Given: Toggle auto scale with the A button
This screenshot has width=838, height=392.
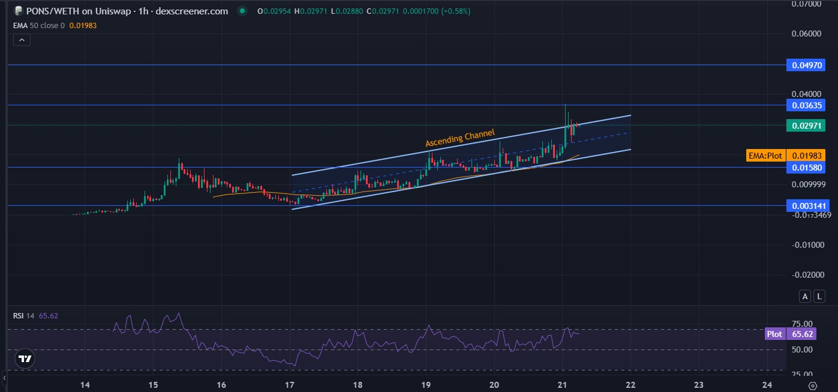Looking at the screenshot, I should coord(805,296).
